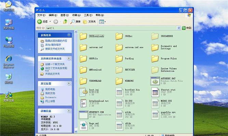This screenshot has width=228, height=136.
Task: Collapse the Details (详细信息) panel
Action: [x=69, y=111]
